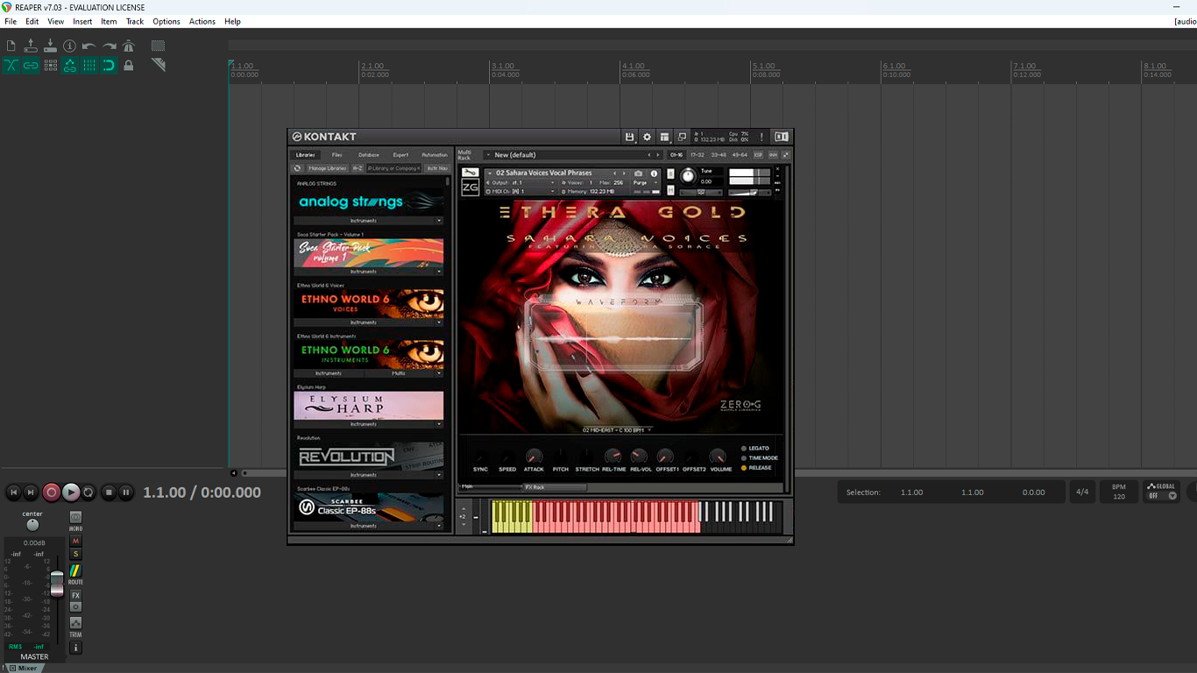1197x673 pixels.
Task: Click the master volume fader
Action: pos(57,583)
